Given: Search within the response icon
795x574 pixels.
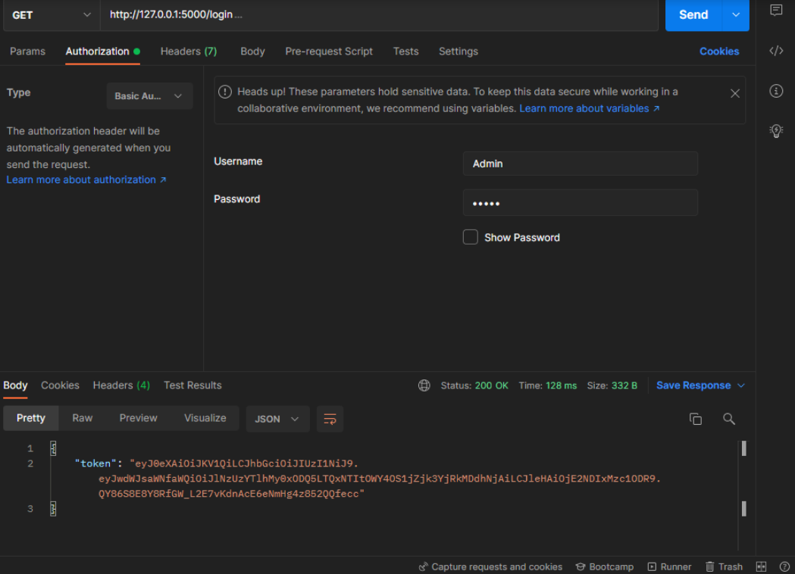Looking at the screenshot, I should 729,418.
